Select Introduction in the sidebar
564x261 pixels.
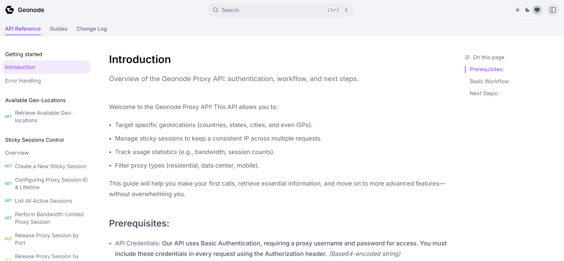click(46, 67)
